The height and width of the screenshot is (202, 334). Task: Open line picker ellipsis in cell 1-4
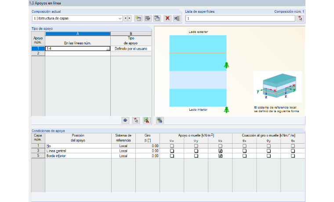point(108,49)
